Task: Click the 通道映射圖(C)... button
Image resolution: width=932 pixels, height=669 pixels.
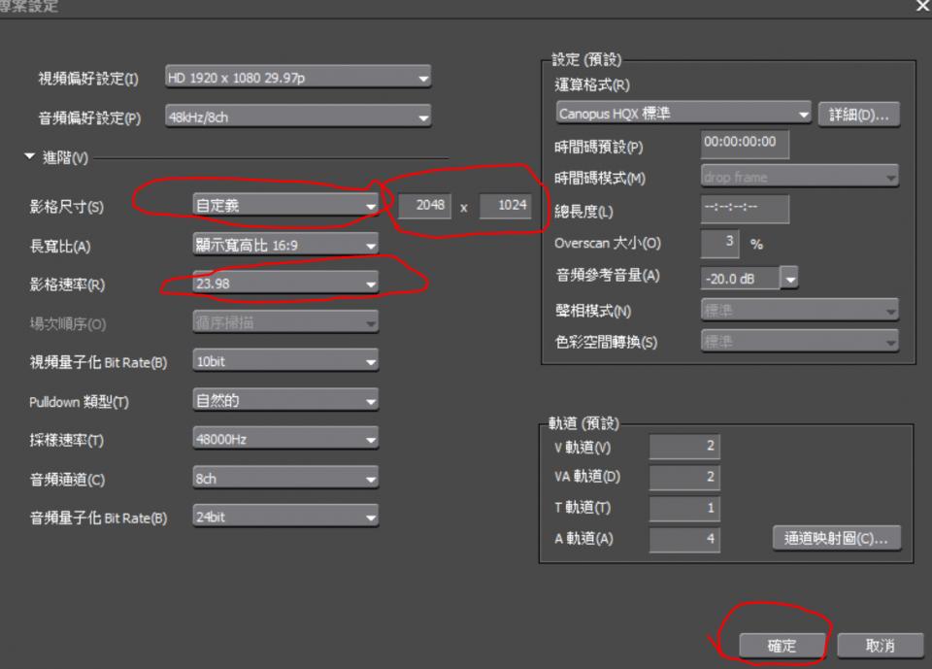Action: coord(836,538)
